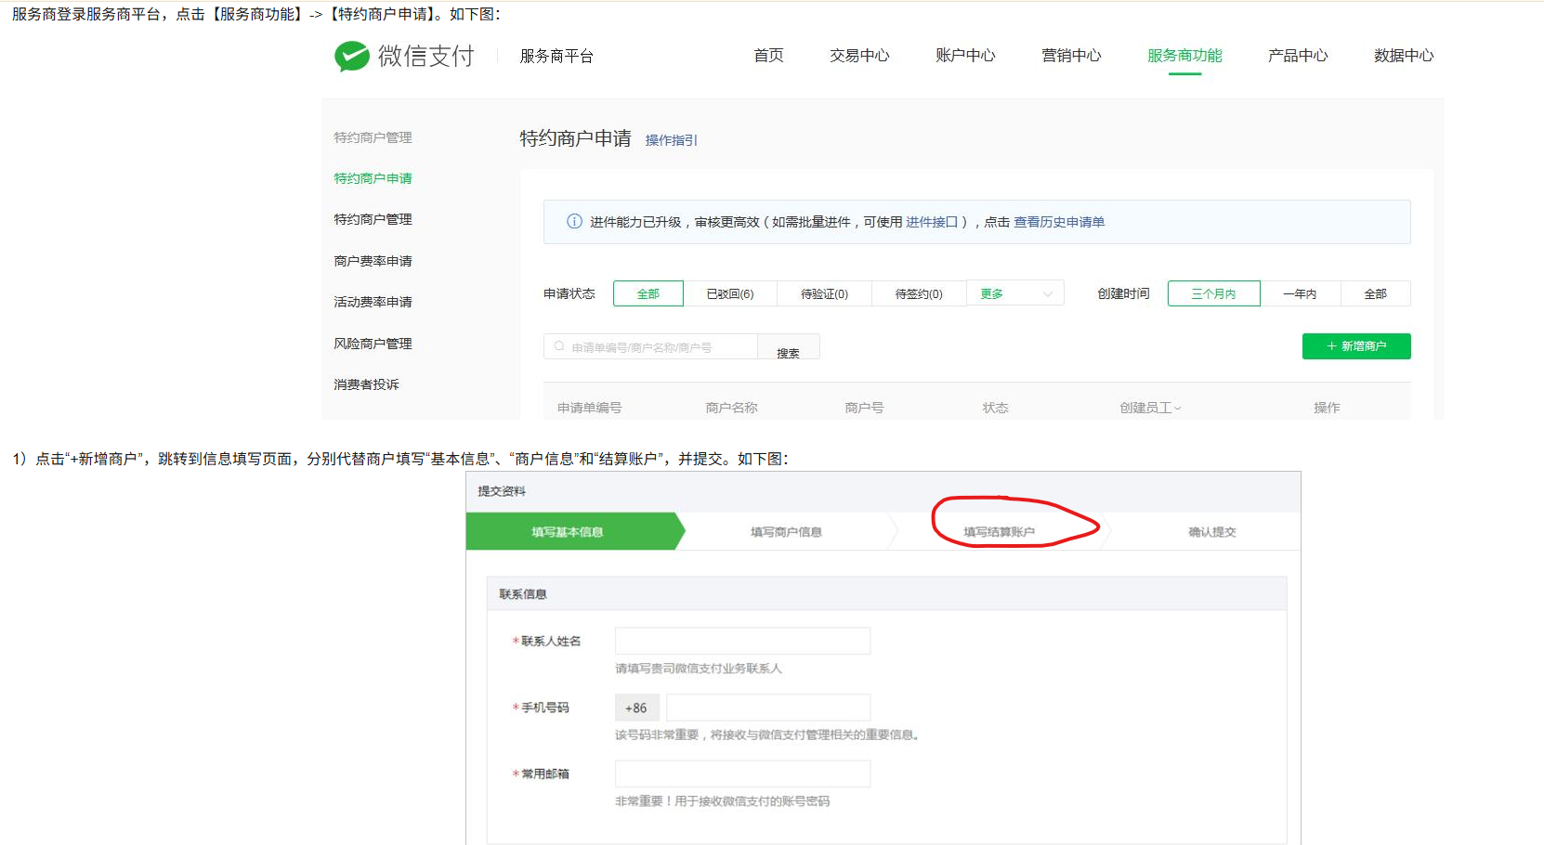Screen dimensions: 1544x845
Task: Click the 服务商平台 header label
Action: click(556, 56)
